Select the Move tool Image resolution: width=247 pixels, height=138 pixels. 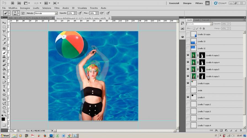(4, 22)
